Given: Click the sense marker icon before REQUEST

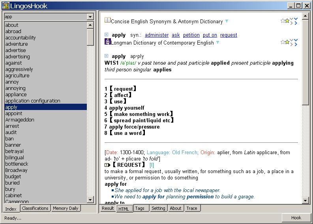Looking at the screenshot, I should click(x=107, y=165).
